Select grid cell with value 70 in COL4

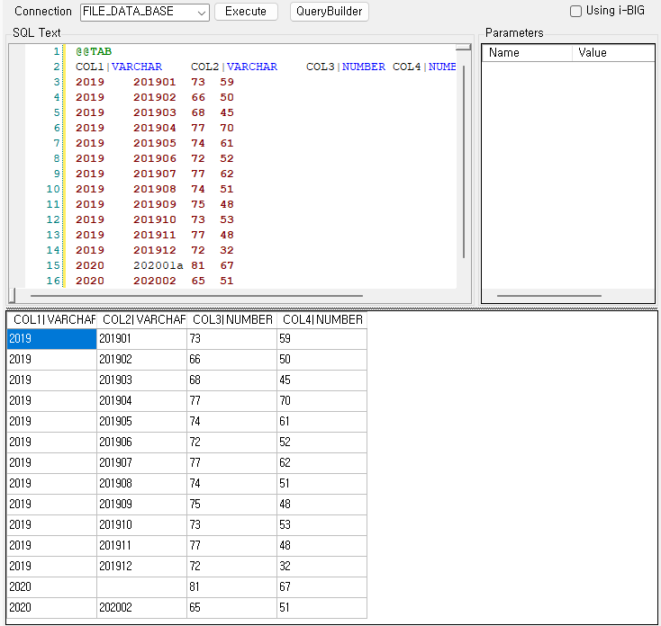pos(321,401)
